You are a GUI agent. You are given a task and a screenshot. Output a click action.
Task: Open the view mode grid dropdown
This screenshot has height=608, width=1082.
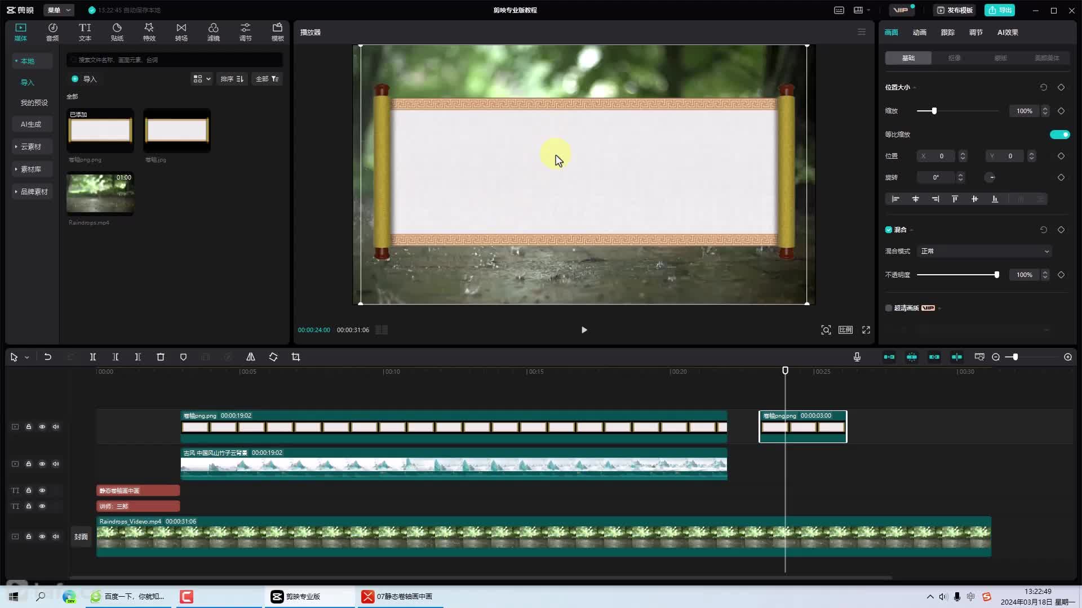click(202, 79)
